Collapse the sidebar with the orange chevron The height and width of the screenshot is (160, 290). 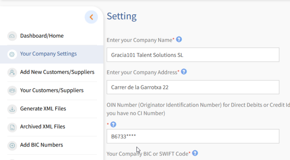tap(91, 17)
